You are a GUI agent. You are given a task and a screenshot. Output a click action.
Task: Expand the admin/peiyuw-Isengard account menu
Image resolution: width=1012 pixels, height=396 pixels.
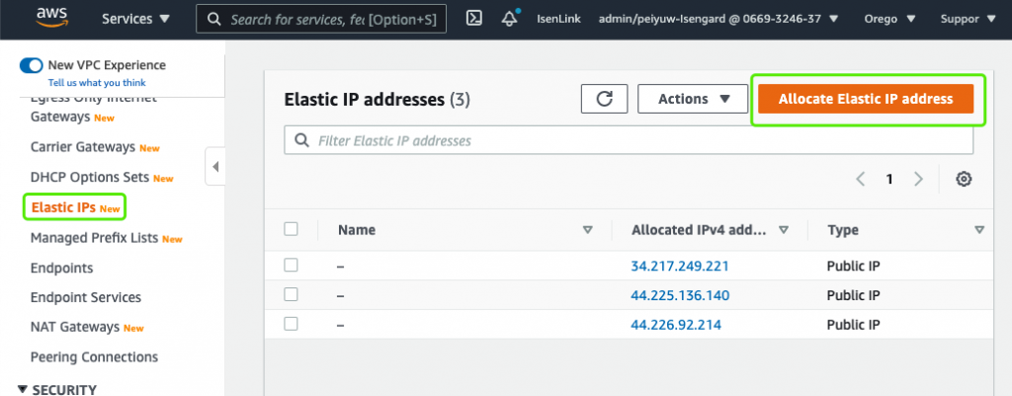(x=718, y=19)
